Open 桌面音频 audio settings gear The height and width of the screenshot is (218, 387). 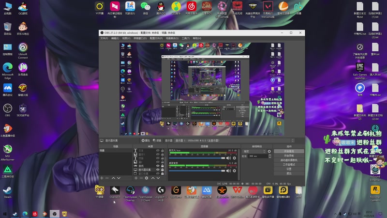point(235,171)
